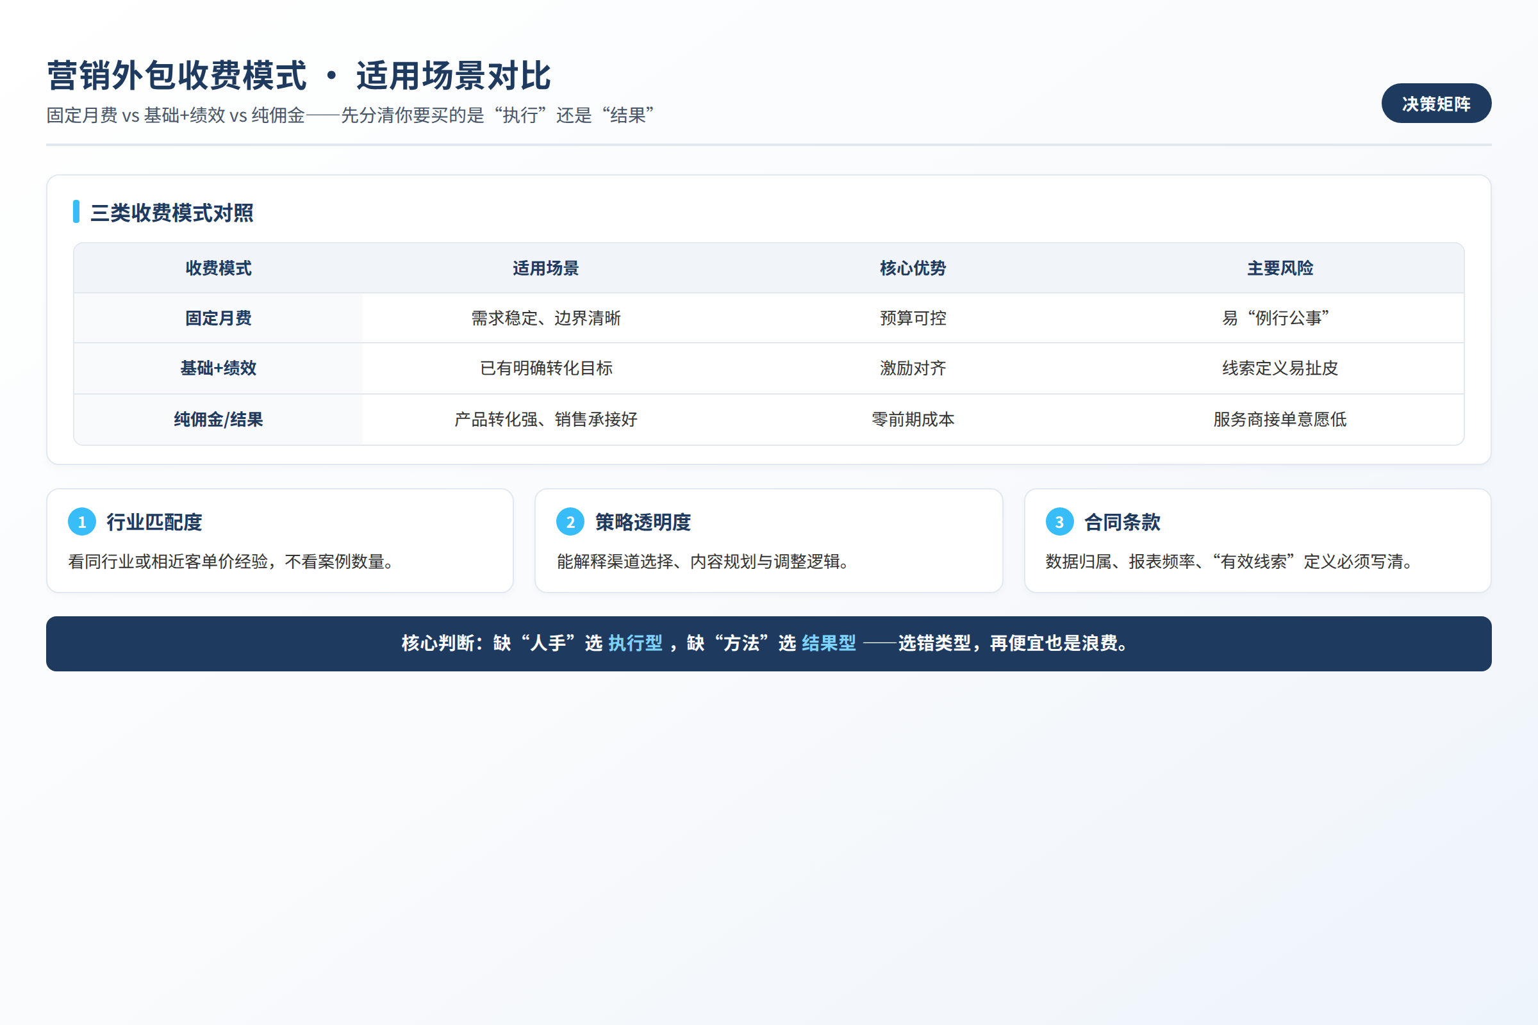The width and height of the screenshot is (1538, 1025).
Task: Click the 决策矩阵 badge button
Action: [x=1436, y=103]
